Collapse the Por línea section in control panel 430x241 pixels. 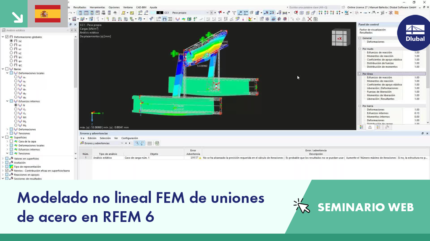click(x=360, y=74)
